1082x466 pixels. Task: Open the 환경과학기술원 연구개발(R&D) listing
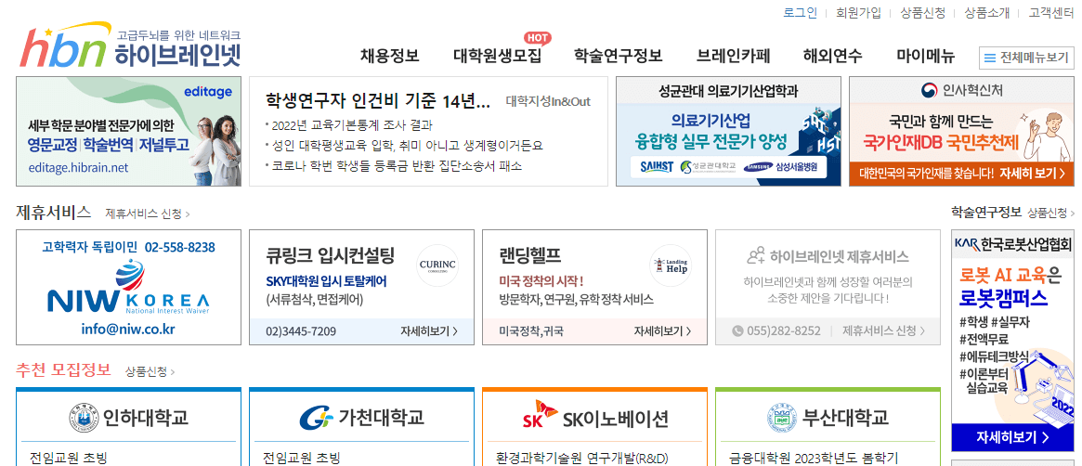pyautogui.click(x=582, y=458)
